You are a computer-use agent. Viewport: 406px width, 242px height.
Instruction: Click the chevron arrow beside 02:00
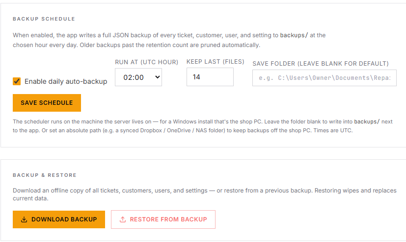pyautogui.click(x=157, y=77)
